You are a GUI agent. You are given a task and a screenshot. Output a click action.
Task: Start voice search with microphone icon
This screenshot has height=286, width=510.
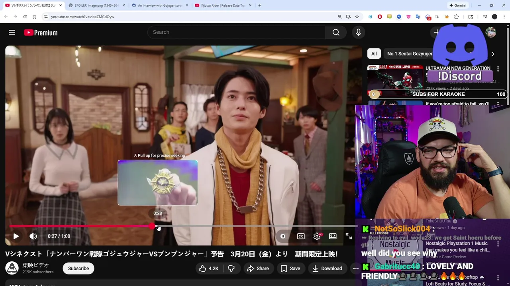coord(359,32)
